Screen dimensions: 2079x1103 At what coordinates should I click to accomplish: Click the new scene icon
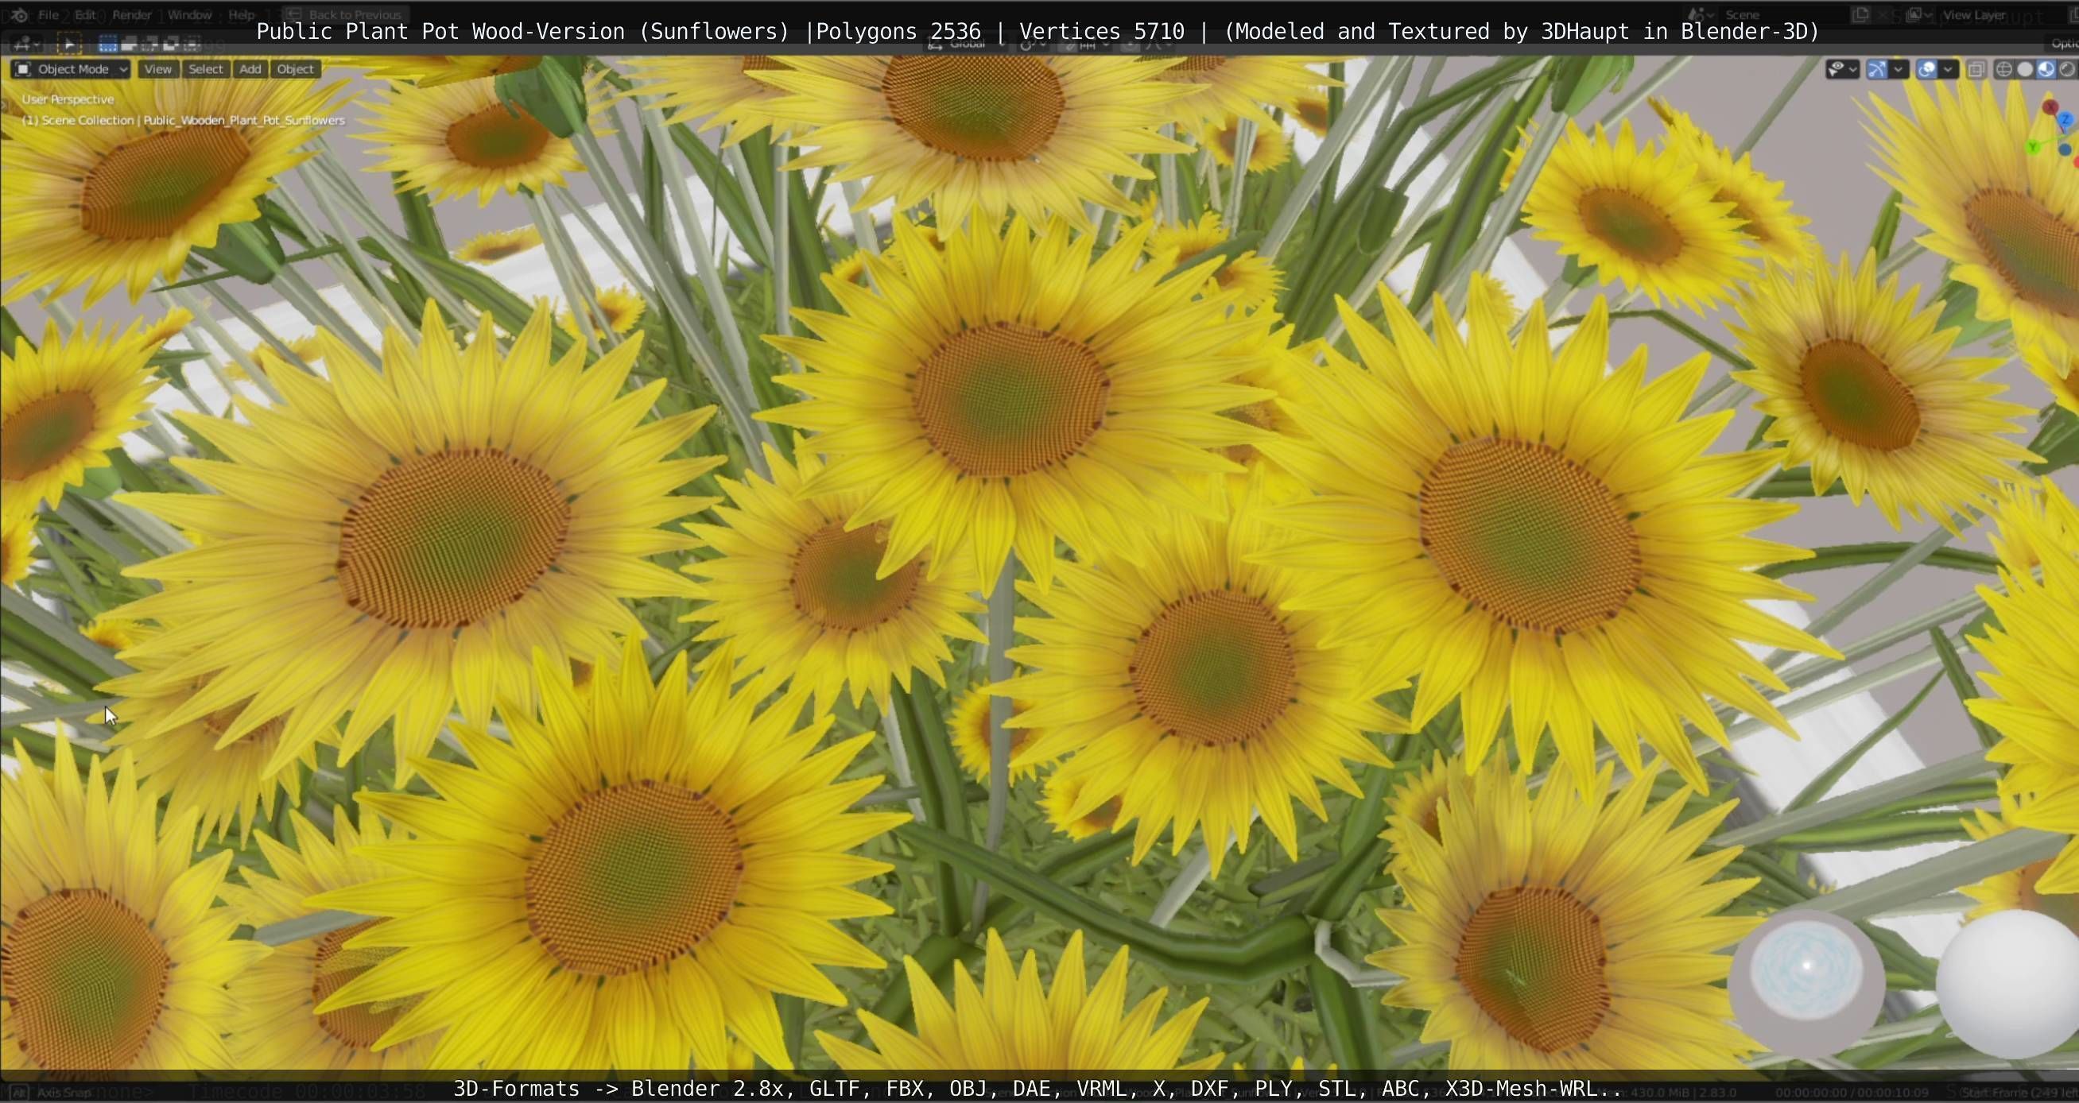coord(1860,14)
